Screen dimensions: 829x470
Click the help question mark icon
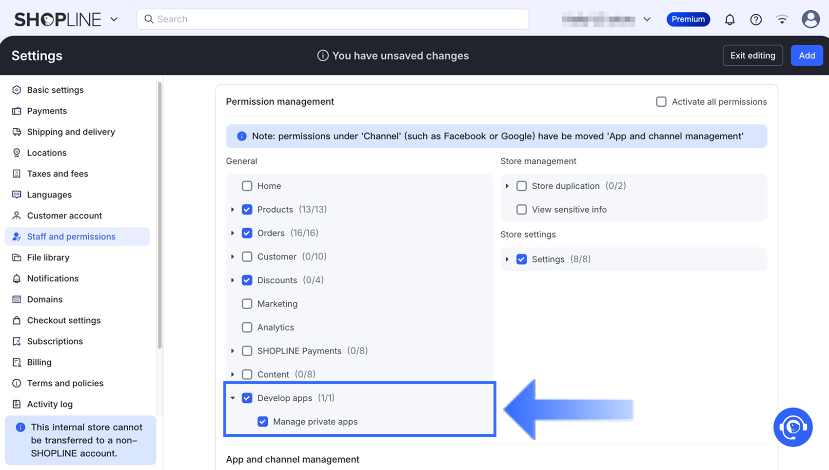(x=756, y=20)
